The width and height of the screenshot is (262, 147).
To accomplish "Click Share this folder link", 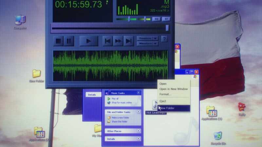I will pos(120,122).
